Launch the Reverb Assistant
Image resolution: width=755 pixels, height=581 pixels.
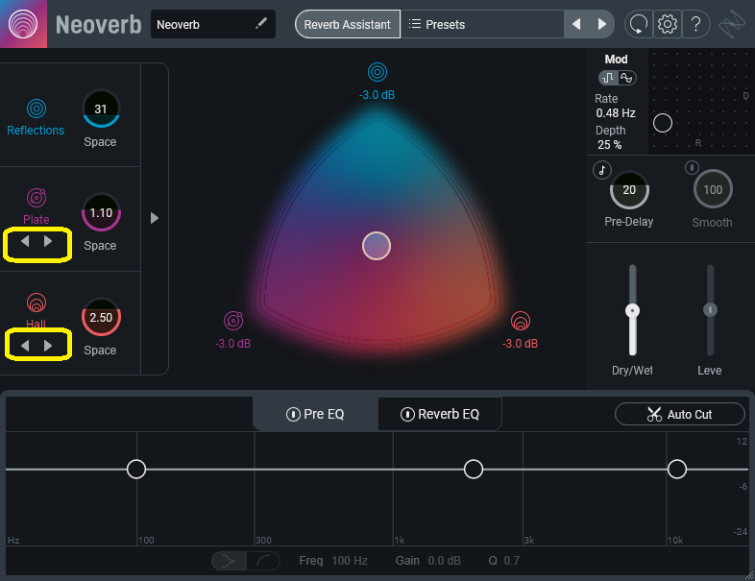tap(348, 24)
